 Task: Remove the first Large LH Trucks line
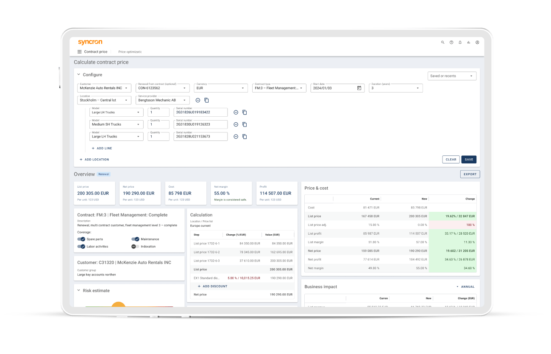[x=236, y=112]
